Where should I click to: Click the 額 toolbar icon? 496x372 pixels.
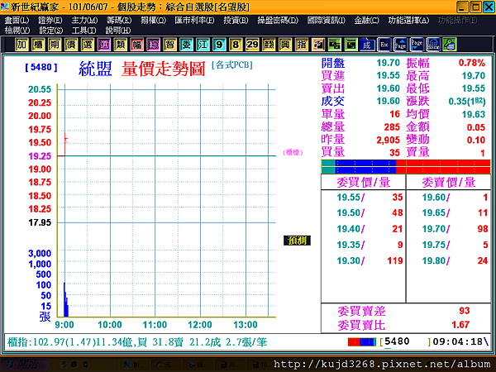269,45
